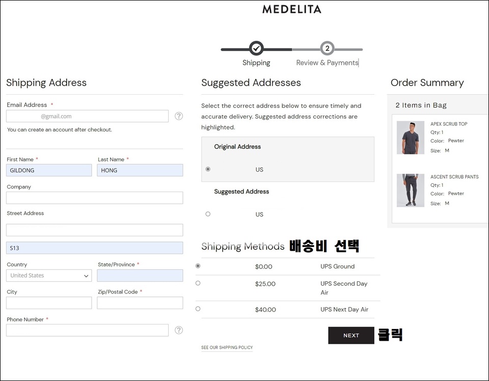Click the State/Province selection field
This screenshot has height=381, width=489.
tap(140, 276)
